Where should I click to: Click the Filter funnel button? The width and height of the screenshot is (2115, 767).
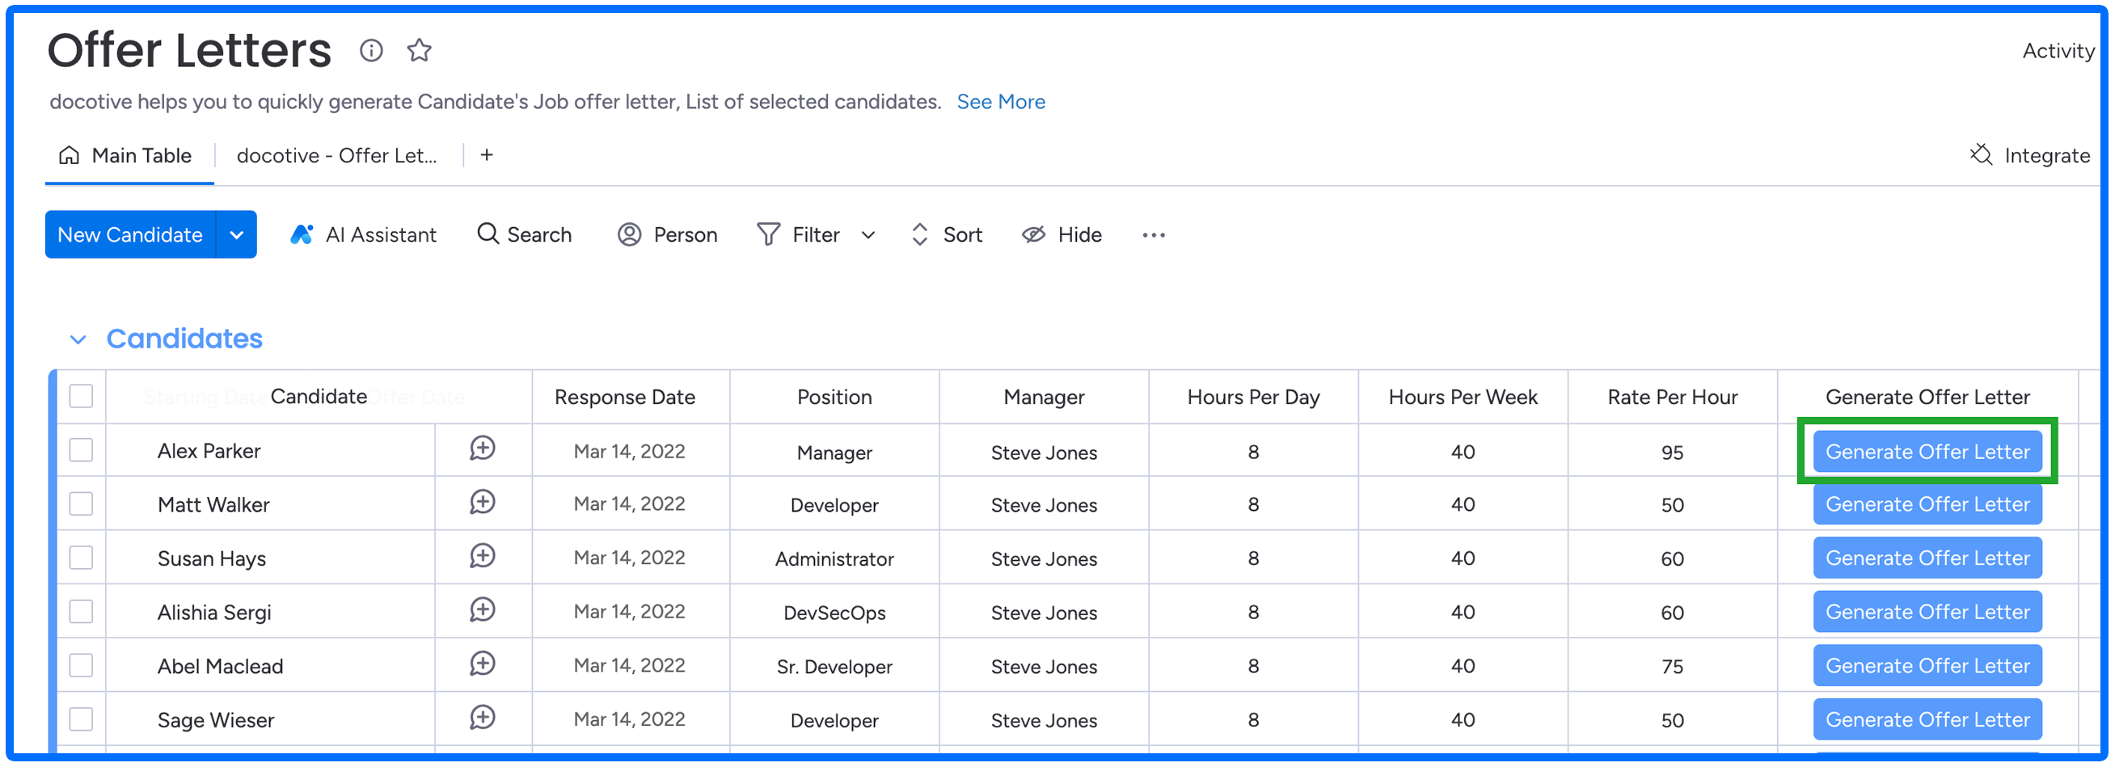click(x=799, y=235)
